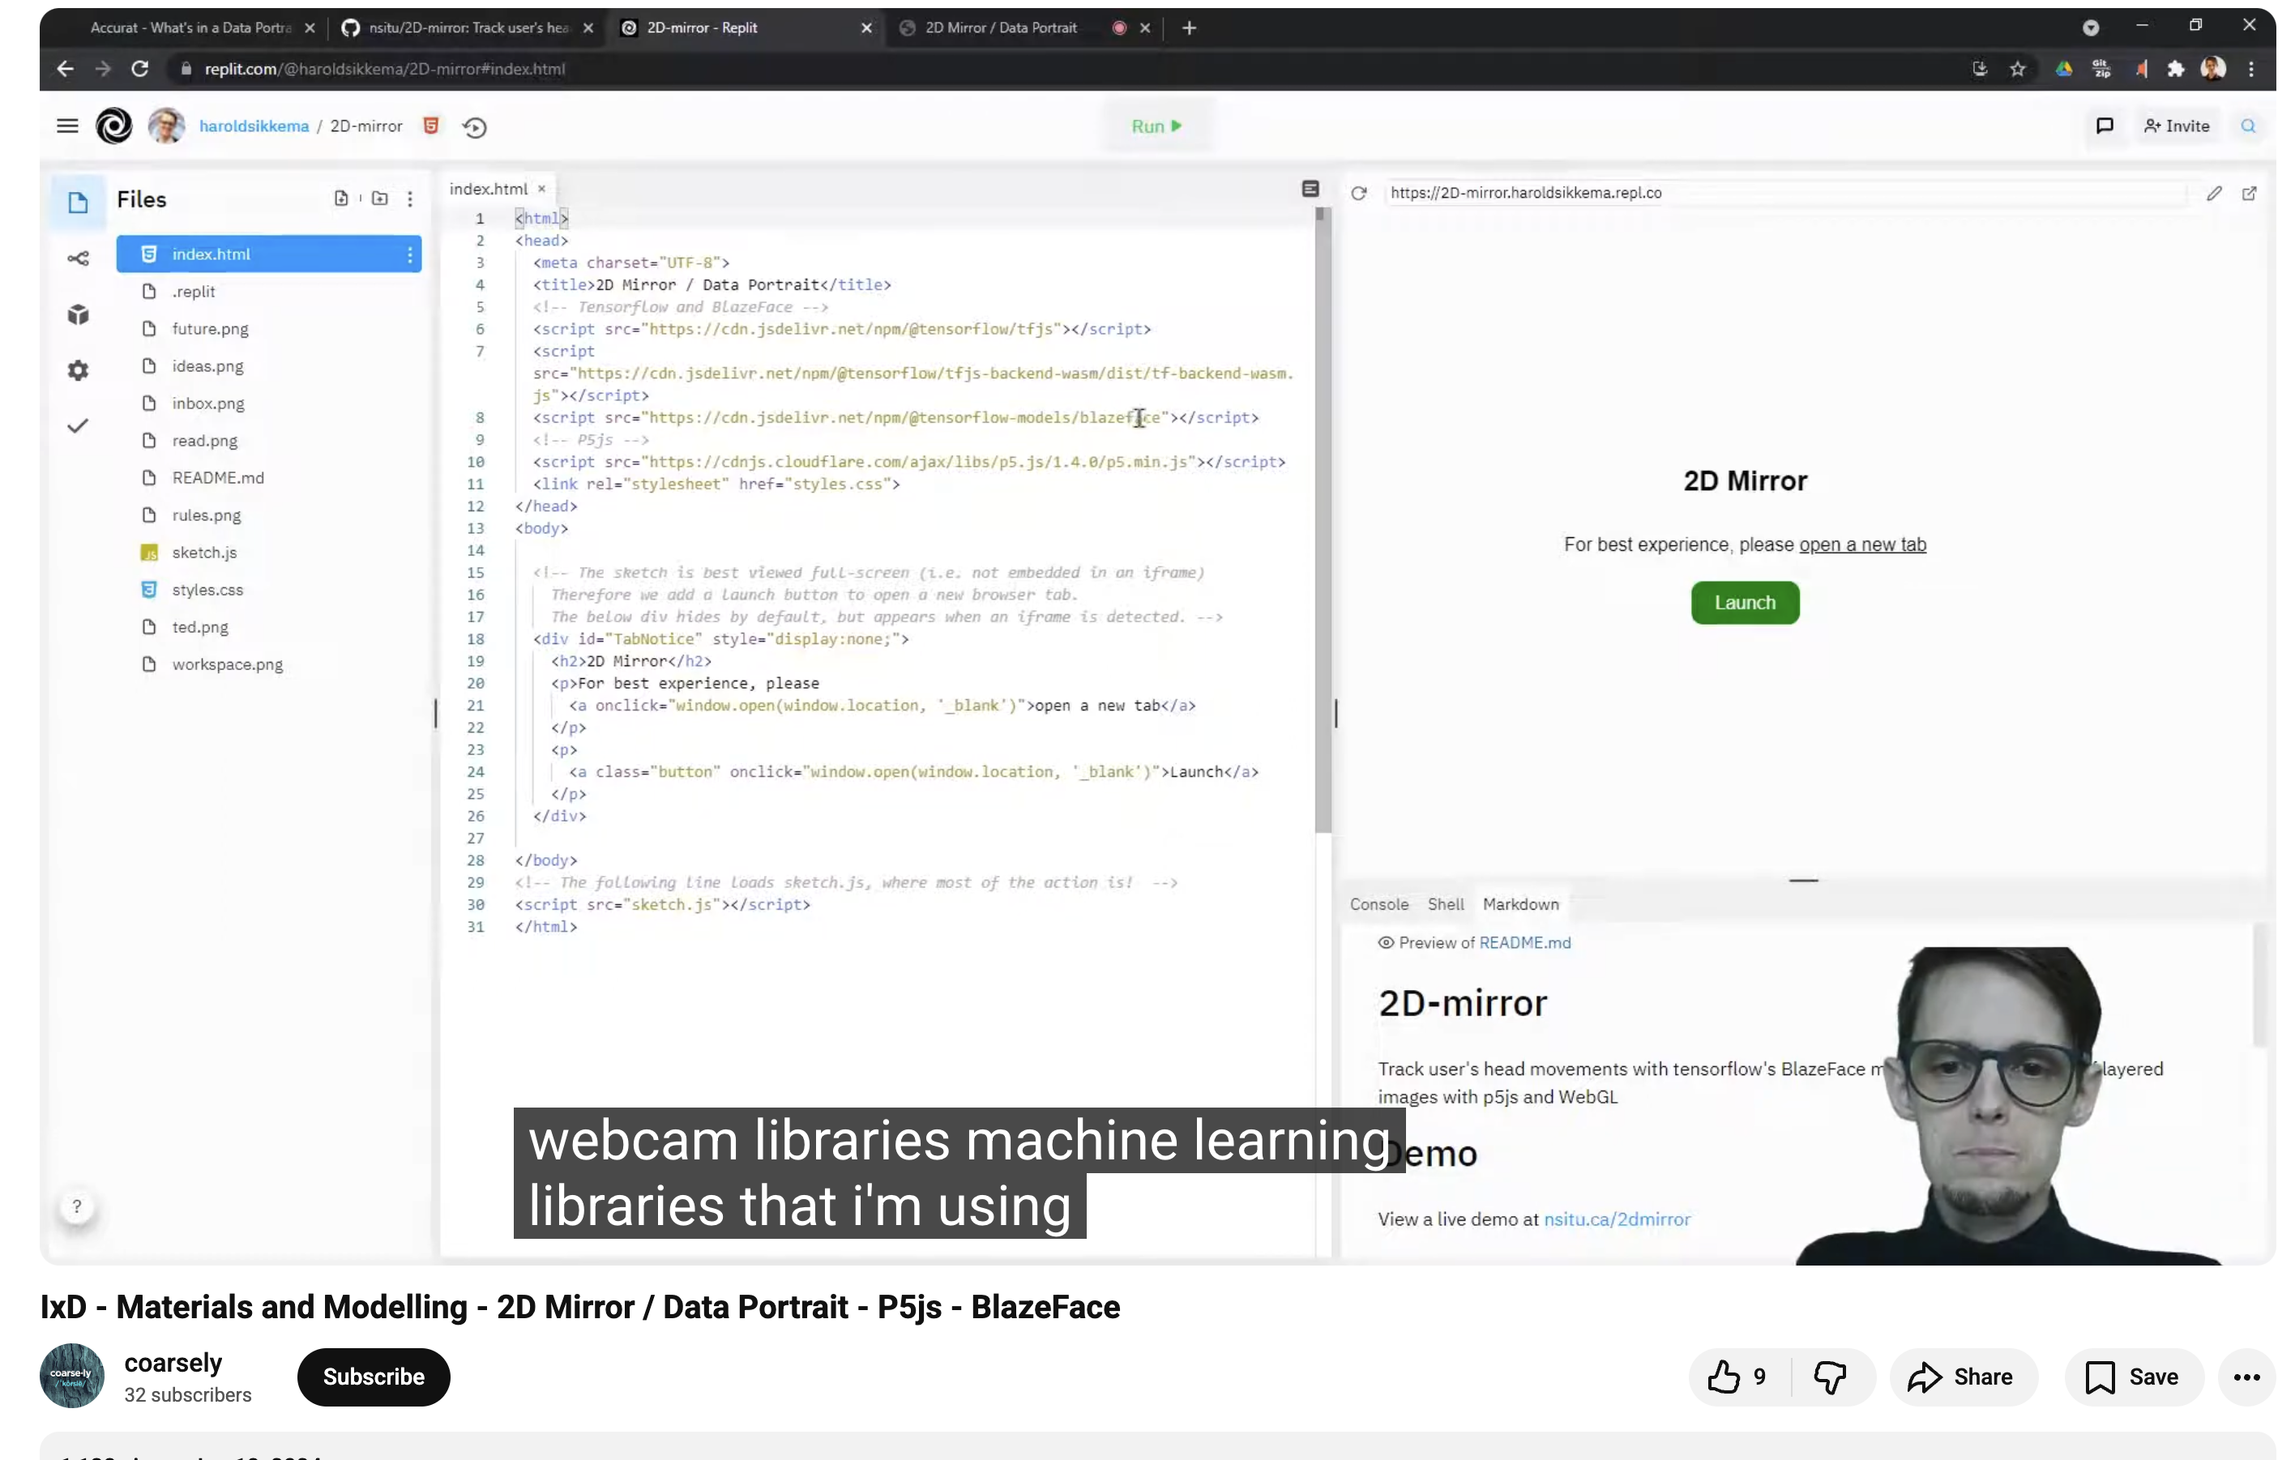Open the help question mark bubble
Viewport: 2295px width, 1460px height.
77,1206
